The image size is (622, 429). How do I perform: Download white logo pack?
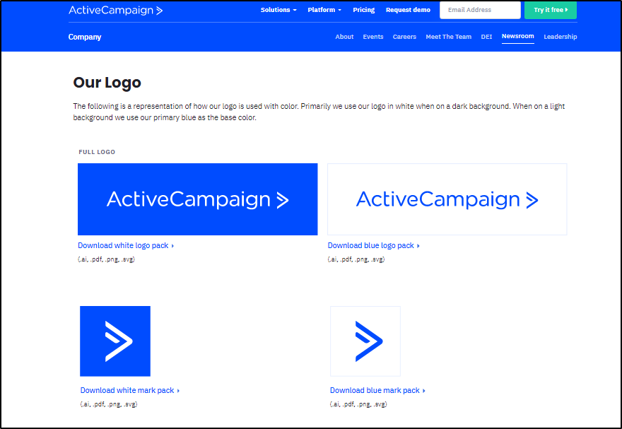(x=125, y=246)
